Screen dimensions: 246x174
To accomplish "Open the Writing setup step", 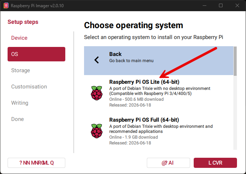I will pos(20,103).
